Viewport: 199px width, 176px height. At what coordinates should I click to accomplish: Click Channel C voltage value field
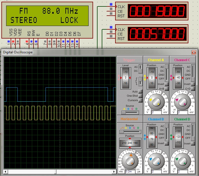[x=183, y=112]
